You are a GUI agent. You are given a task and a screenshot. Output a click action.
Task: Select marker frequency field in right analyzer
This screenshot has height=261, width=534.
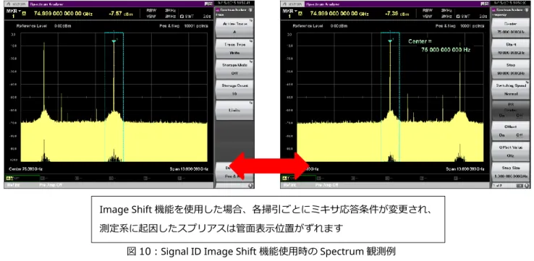coord(340,14)
